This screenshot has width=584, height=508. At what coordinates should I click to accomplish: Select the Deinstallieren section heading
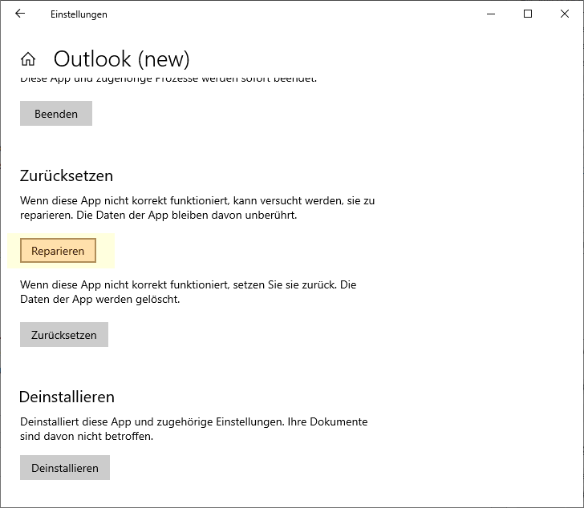(x=67, y=397)
